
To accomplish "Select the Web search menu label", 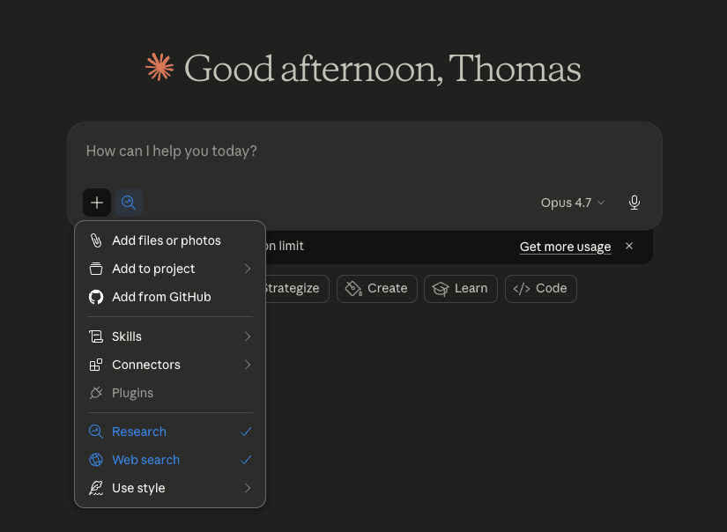I will point(145,460).
